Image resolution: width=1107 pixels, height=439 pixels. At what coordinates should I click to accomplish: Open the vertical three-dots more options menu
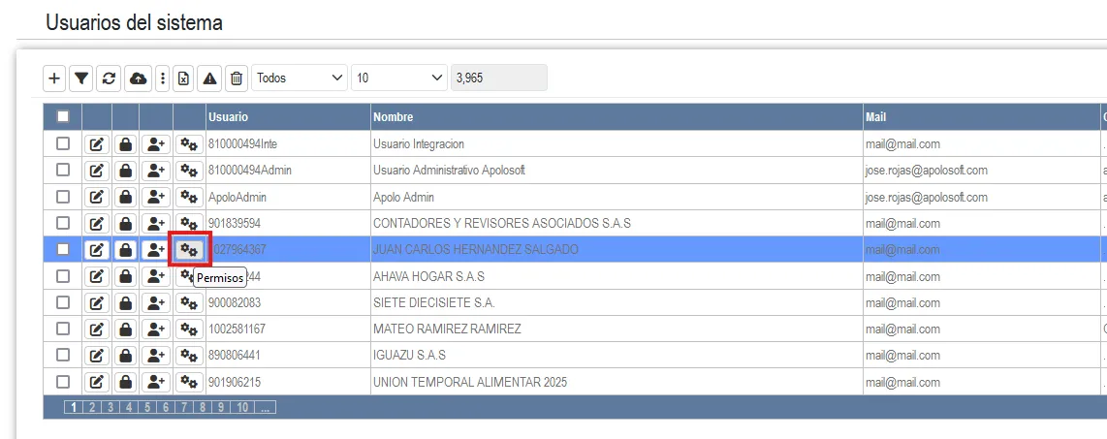coord(162,78)
